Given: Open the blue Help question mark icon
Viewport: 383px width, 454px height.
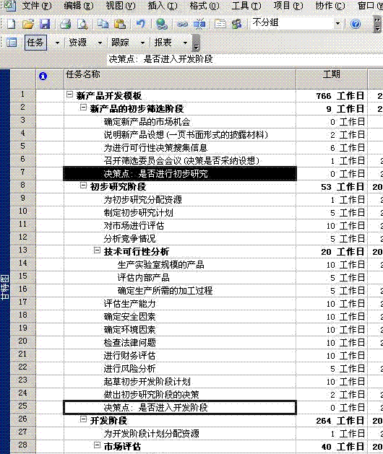Looking at the screenshot, I should point(356,24).
